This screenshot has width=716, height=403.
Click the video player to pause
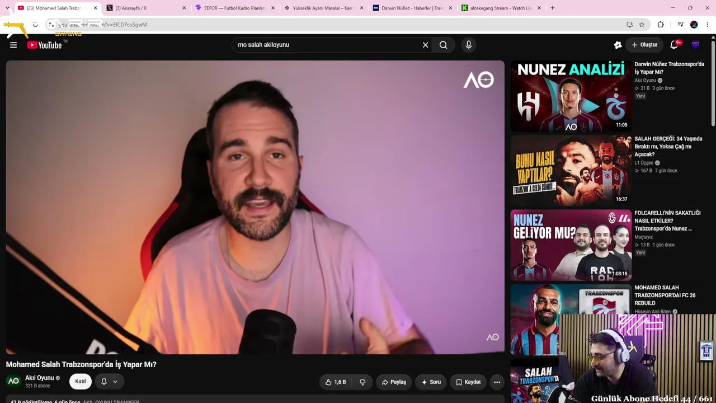pyautogui.click(x=255, y=207)
